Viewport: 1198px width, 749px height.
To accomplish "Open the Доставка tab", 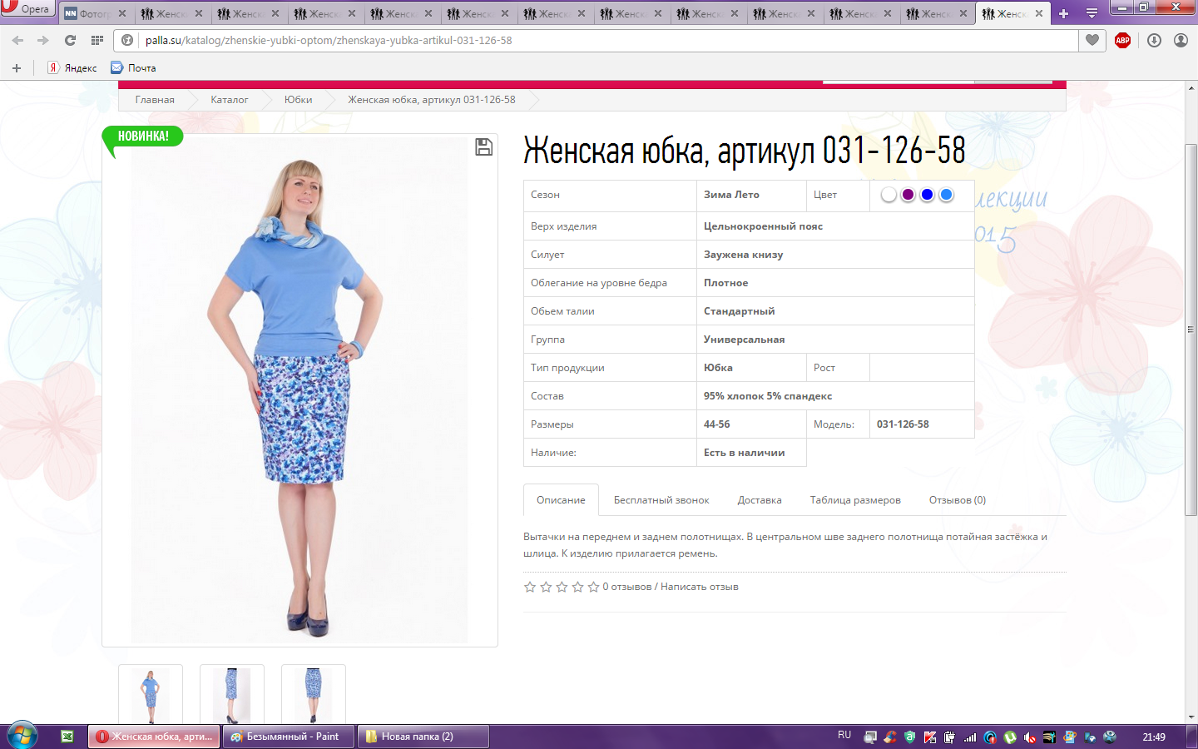I will click(760, 500).
